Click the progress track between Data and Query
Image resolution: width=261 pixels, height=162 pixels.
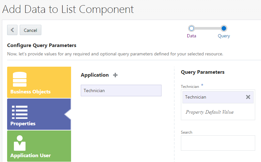pos(207,28)
